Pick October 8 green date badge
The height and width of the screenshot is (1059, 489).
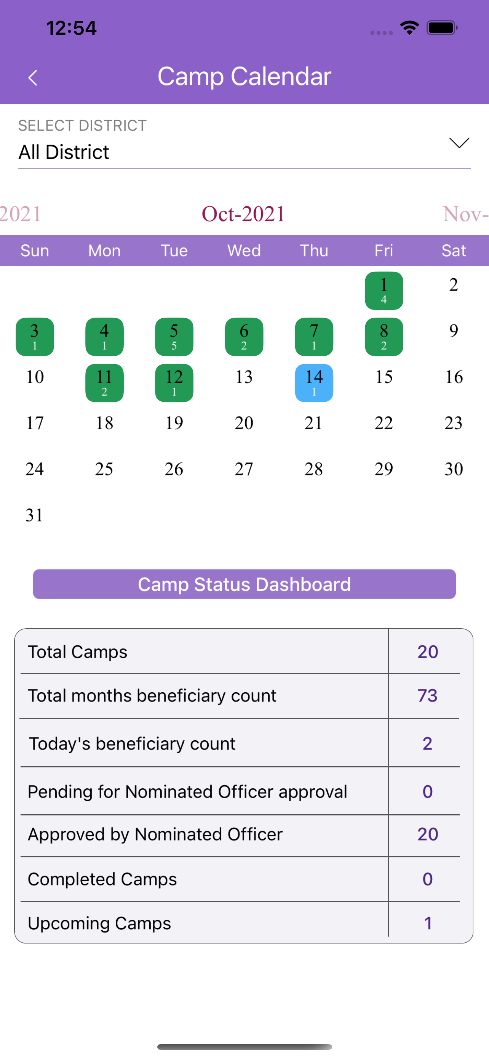pos(384,336)
